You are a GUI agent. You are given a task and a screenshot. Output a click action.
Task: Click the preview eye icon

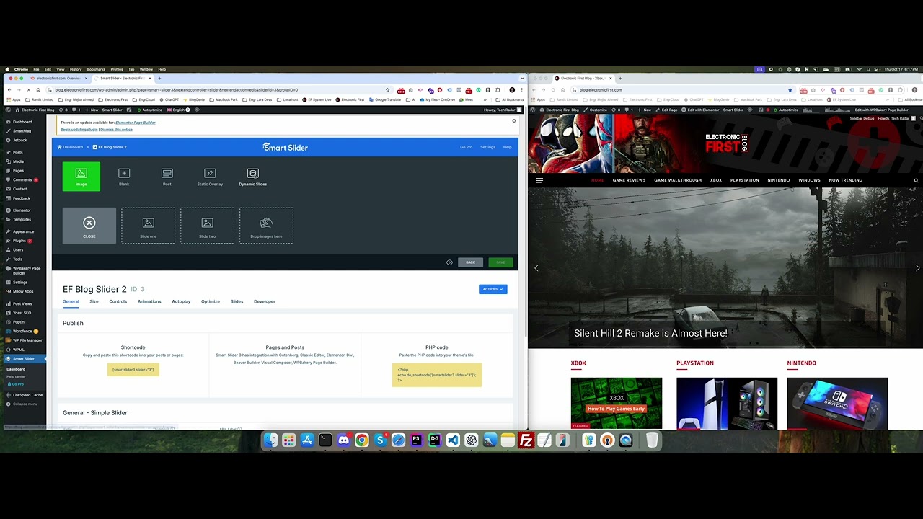tap(449, 262)
